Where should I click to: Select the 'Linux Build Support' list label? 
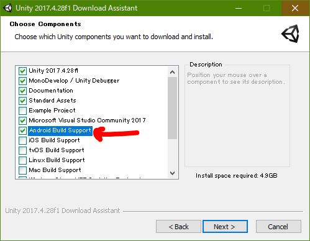click(57, 160)
